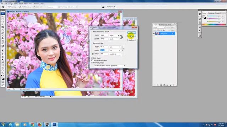Viewport: 227px width, 127px height.
Task: Open Firefox from the taskbar
Action: (40, 125)
